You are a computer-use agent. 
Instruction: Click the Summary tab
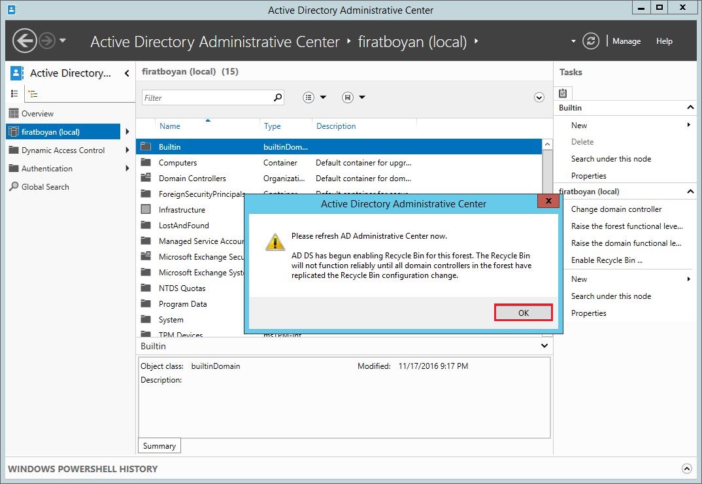point(159,446)
